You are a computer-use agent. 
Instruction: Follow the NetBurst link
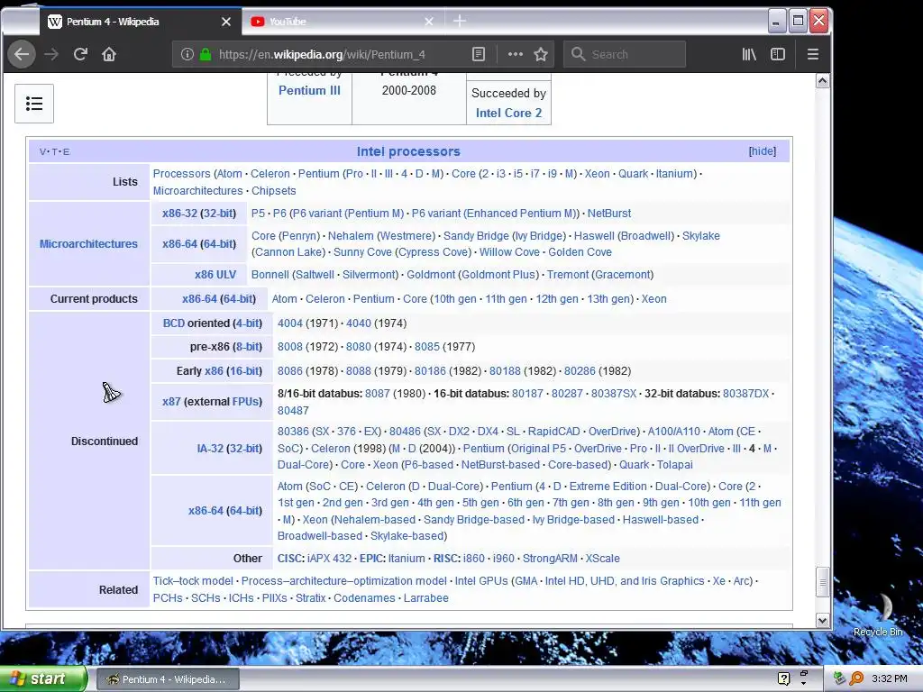(609, 213)
